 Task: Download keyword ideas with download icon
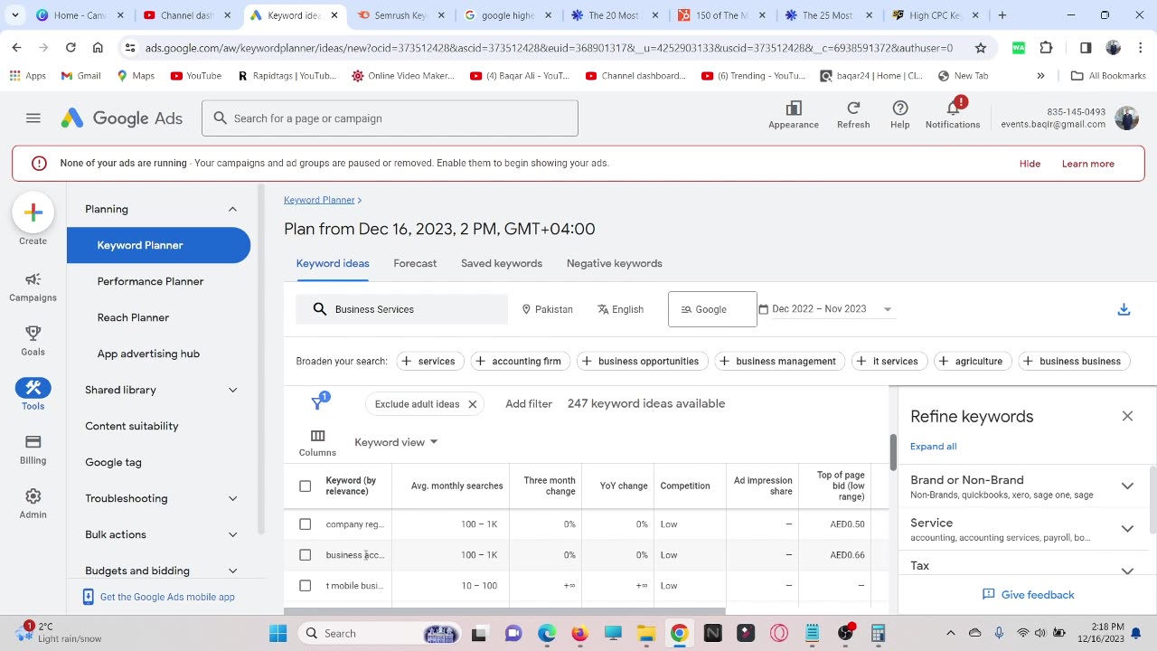[1124, 309]
